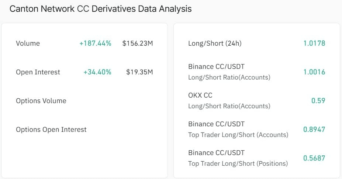Click the 1.0178 long/short value
The image size is (342, 179).
click(314, 43)
